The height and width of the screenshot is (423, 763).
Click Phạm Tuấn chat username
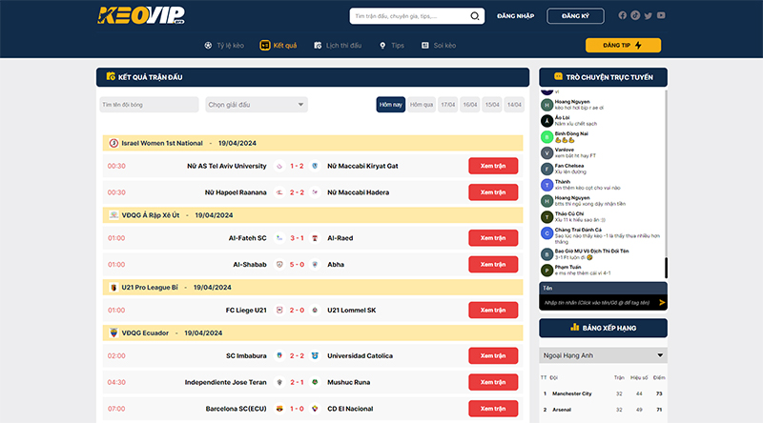(x=567, y=267)
